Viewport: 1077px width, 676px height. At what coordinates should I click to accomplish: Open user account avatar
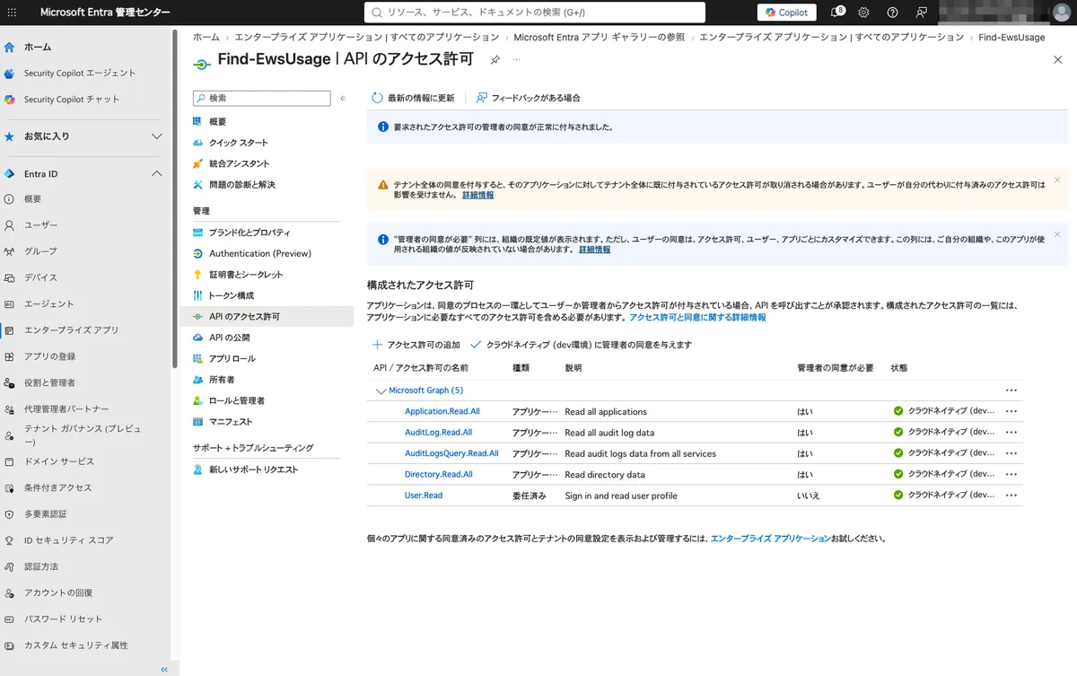[1064, 12]
